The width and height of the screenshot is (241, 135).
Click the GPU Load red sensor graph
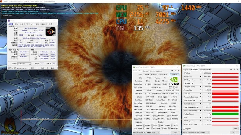(225, 93)
